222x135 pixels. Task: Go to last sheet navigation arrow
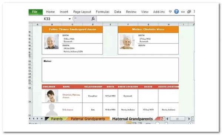(x=42, y=119)
